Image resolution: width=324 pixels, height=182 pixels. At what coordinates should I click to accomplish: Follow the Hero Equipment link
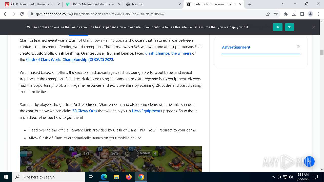[x=146, y=111]
